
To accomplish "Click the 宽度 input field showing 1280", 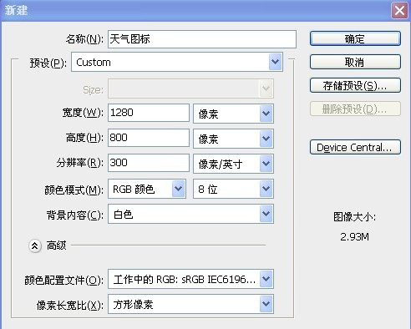I will [x=149, y=113].
